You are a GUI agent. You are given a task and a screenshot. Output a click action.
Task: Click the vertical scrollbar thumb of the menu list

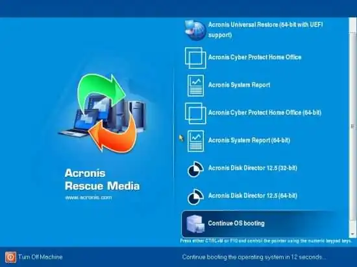[x=352, y=126]
